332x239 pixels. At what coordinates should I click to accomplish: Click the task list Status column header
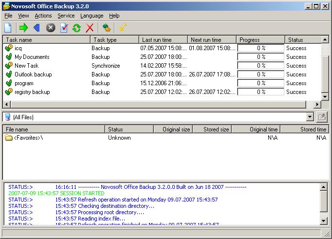303,39
